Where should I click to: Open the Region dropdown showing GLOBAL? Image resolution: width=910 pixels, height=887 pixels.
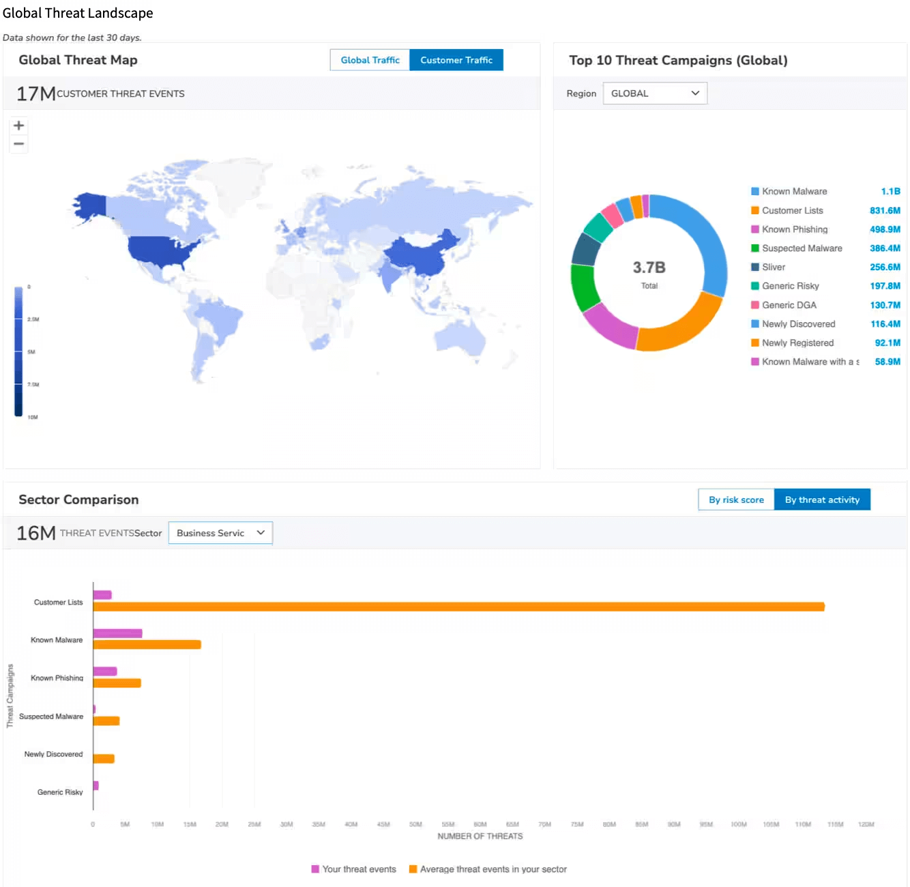654,93
